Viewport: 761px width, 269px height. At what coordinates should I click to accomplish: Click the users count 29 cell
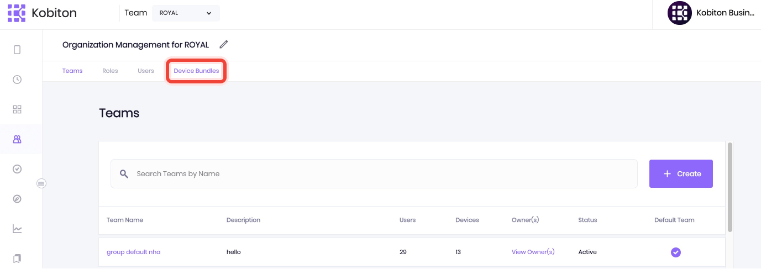[403, 252]
